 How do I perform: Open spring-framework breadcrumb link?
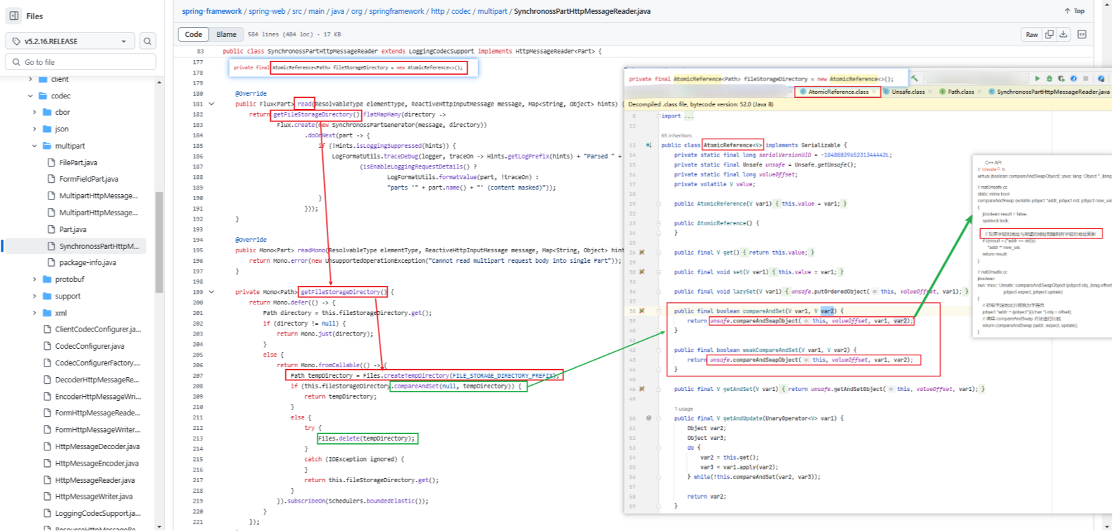coord(212,11)
